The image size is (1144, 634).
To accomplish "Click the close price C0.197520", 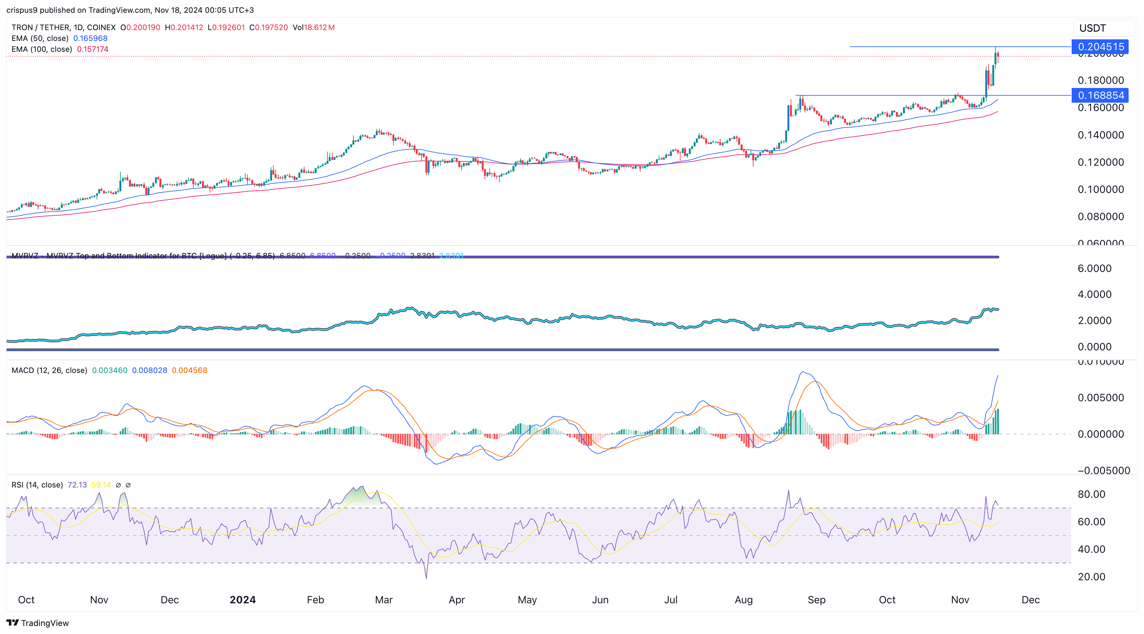I will coord(269,28).
